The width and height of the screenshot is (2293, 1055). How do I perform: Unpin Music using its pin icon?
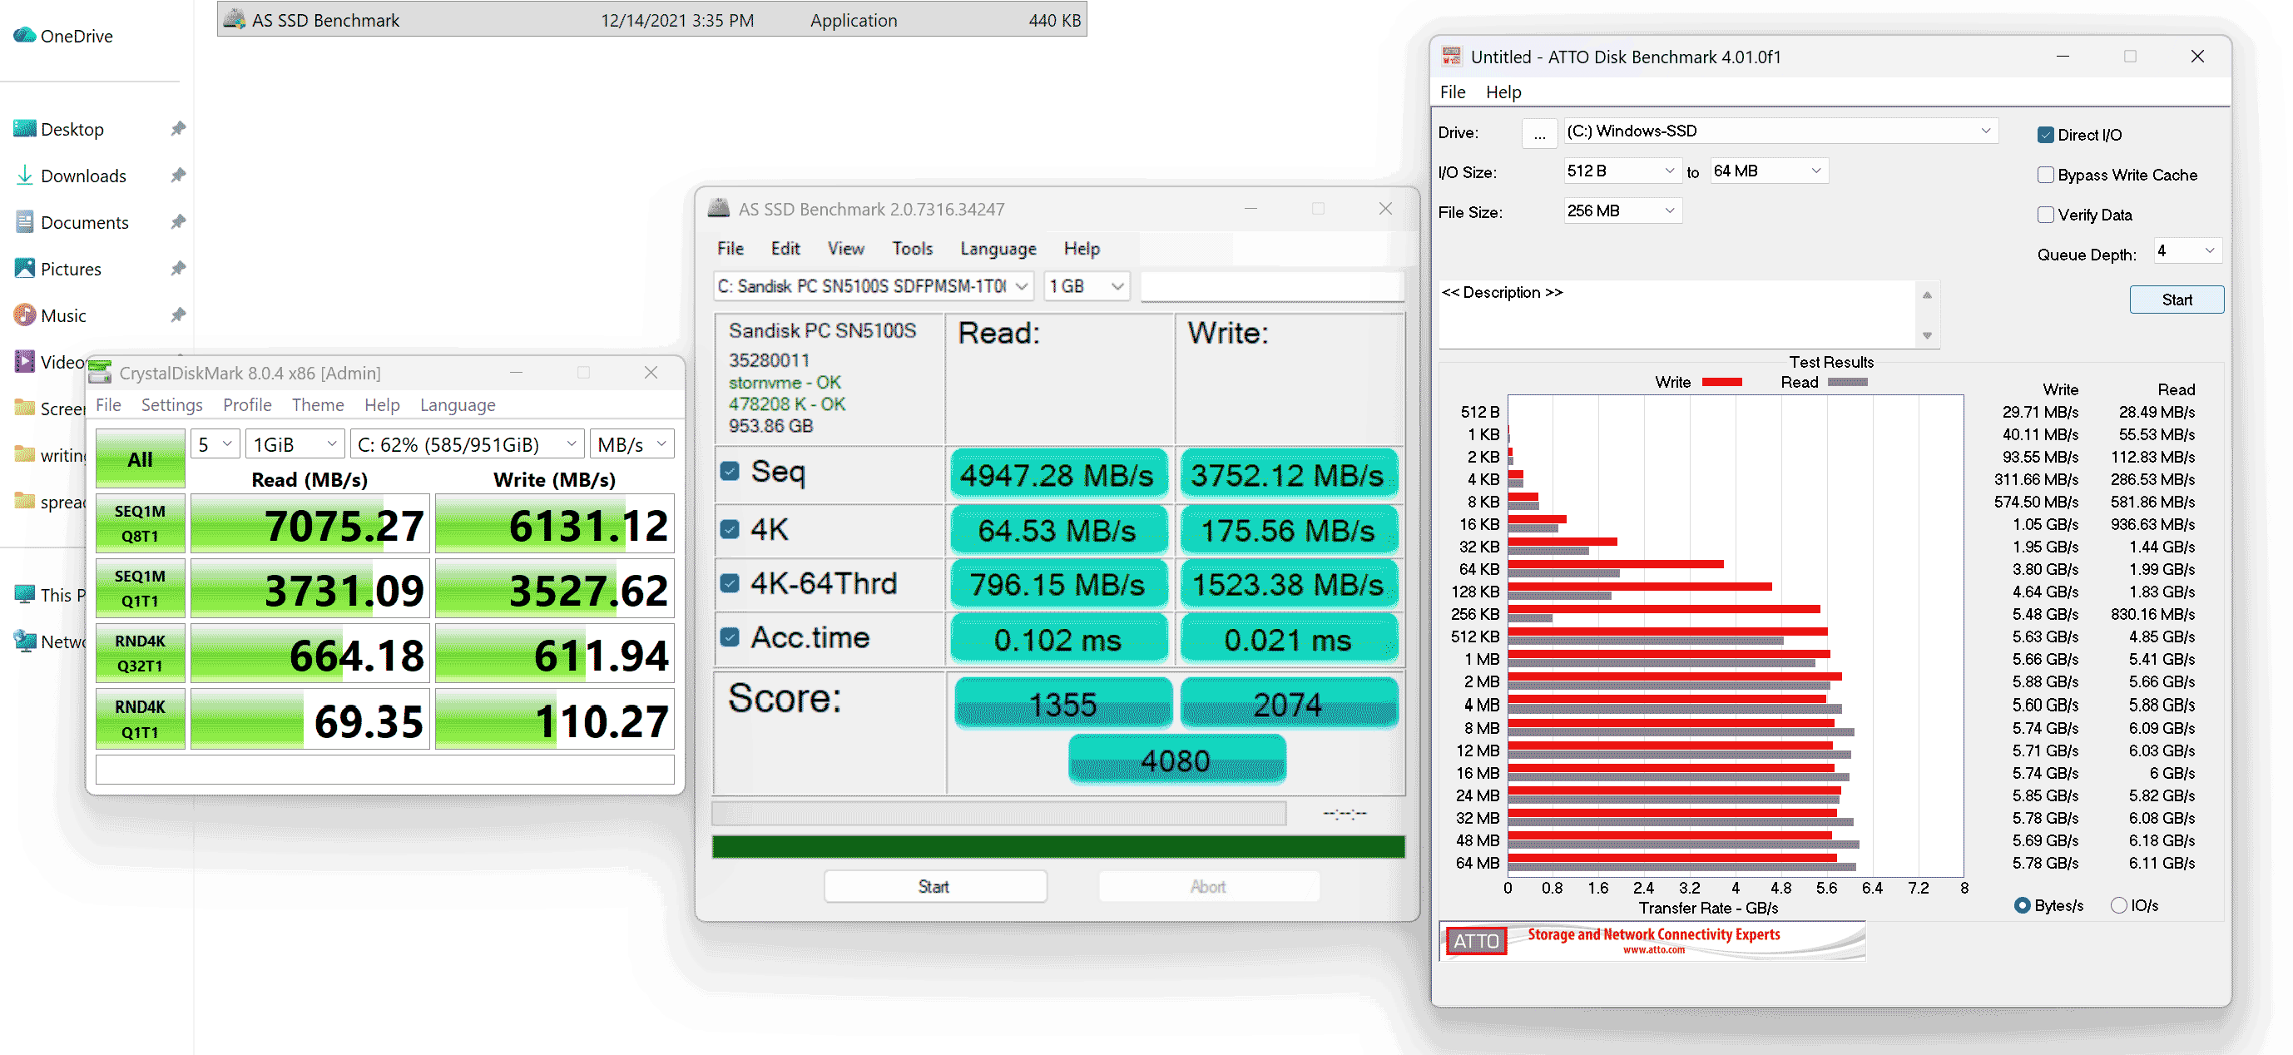pos(178,315)
